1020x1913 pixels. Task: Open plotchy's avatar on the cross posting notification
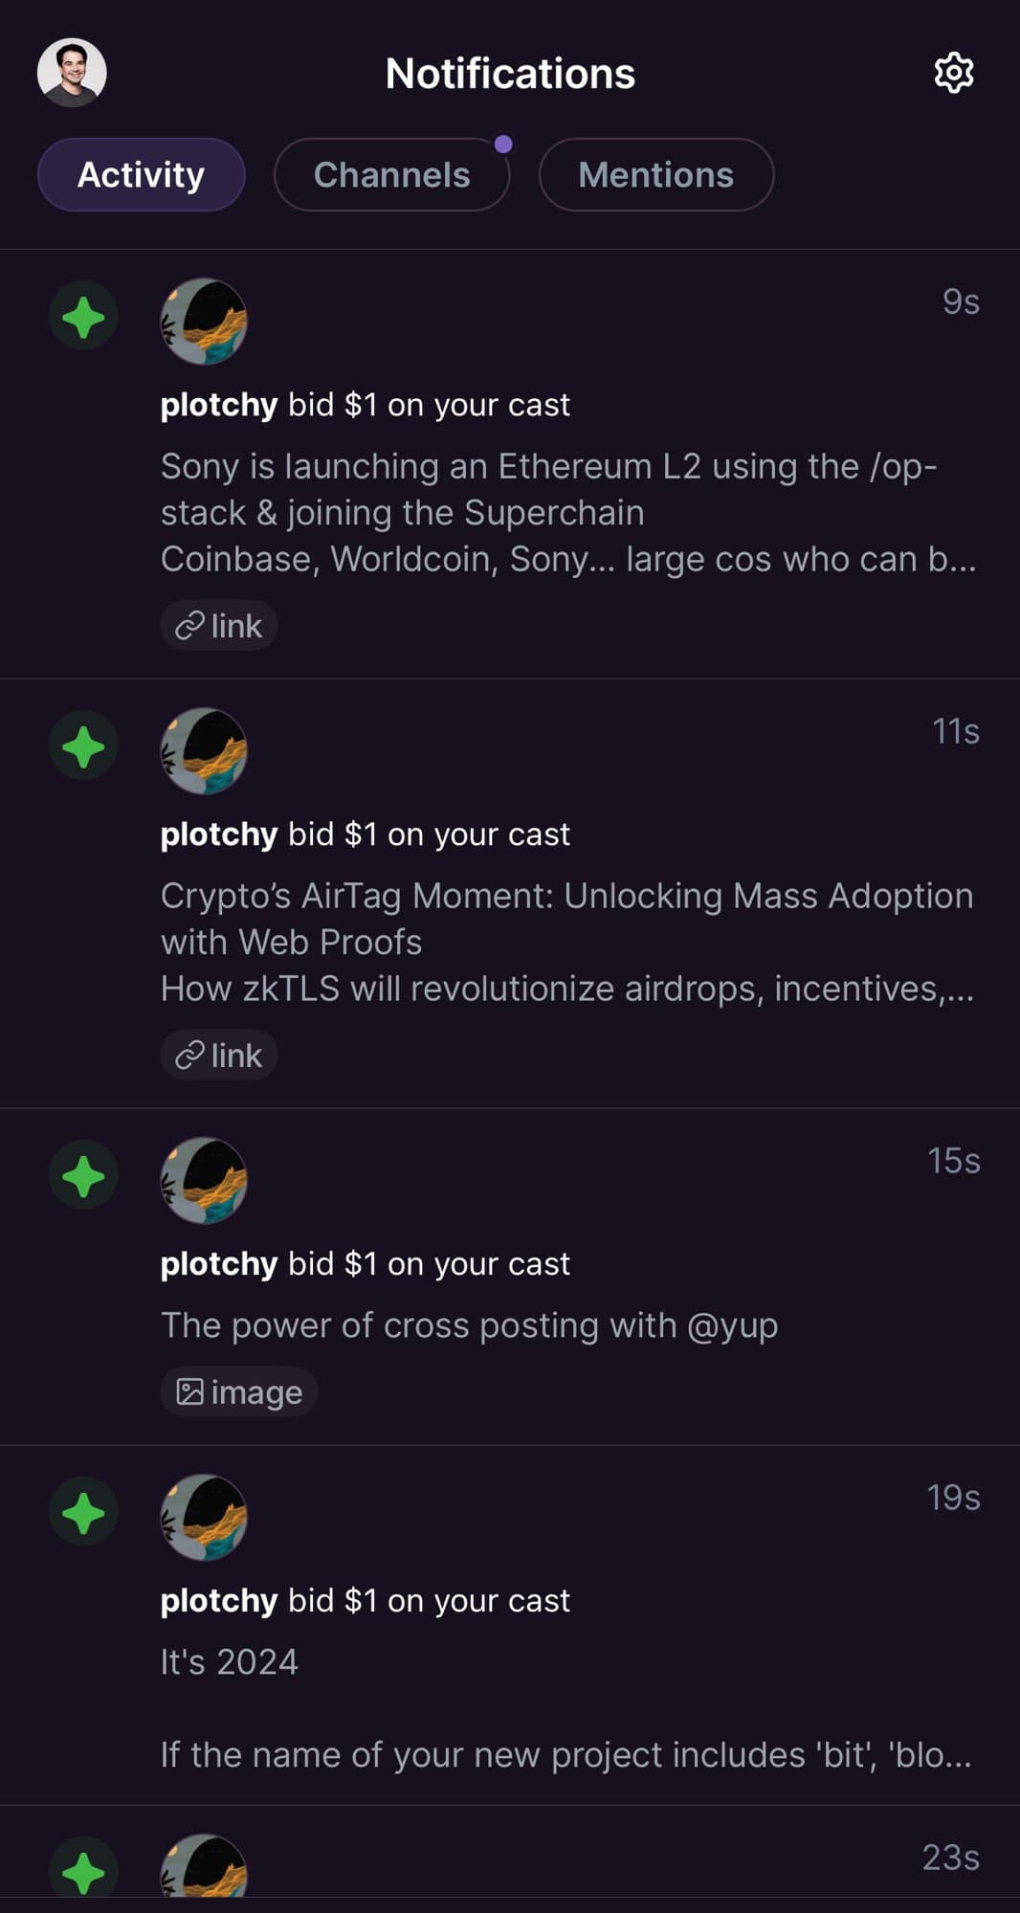[203, 1181]
